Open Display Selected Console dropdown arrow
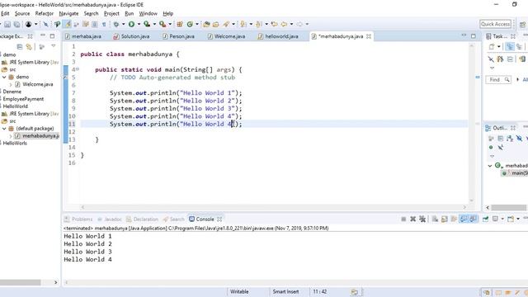The width and height of the screenshot is (528, 297). point(502,219)
